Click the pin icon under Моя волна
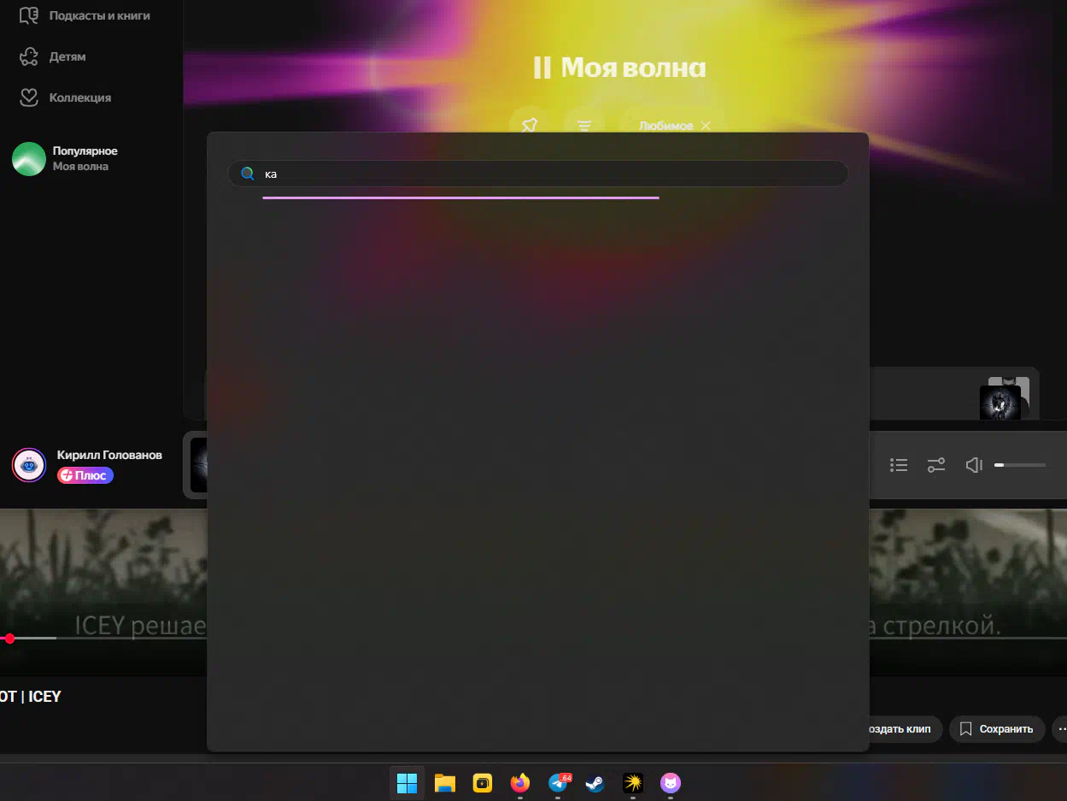This screenshot has width=1067, height=801. tap(530, 126)
